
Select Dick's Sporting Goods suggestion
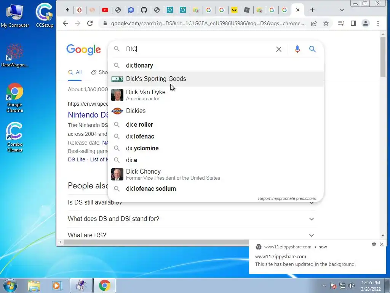pos(216,79)
